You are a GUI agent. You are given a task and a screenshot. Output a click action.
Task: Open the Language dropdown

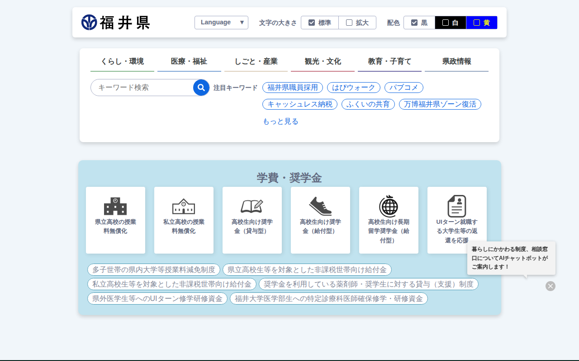tap(221, 23)
